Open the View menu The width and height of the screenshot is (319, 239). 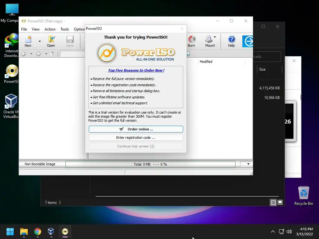(36, 29)
